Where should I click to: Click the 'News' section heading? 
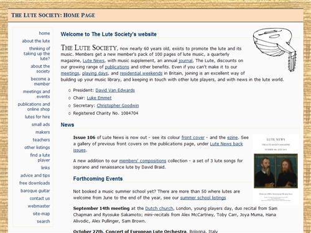67,125
